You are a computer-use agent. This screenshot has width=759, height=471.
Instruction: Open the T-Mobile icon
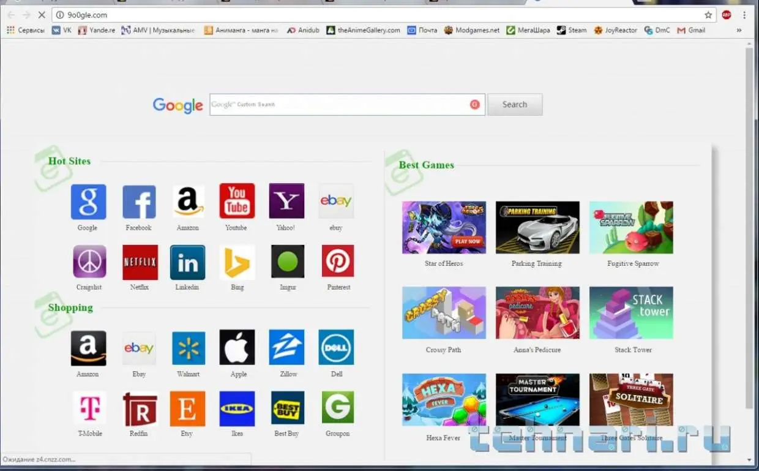(89, 408)
